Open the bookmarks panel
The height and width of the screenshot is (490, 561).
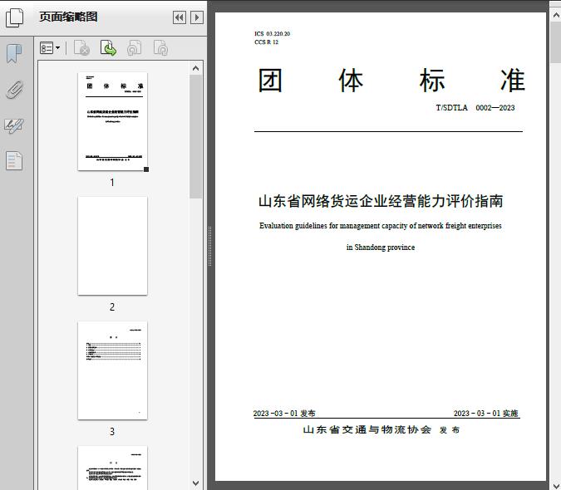14,54
